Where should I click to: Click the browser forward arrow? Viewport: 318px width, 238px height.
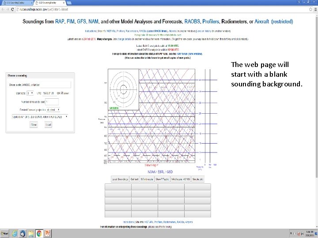pos(8,9)
